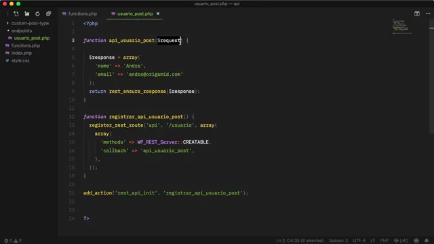Open the feedback smiley in status bar
Viewport: 434px width, 244px height.
[416, 241]
